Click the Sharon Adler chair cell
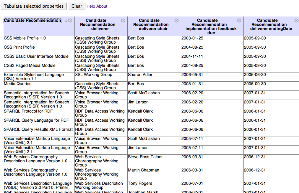Image resolution: width=299 pixels, height=193 pixels. 140,75
